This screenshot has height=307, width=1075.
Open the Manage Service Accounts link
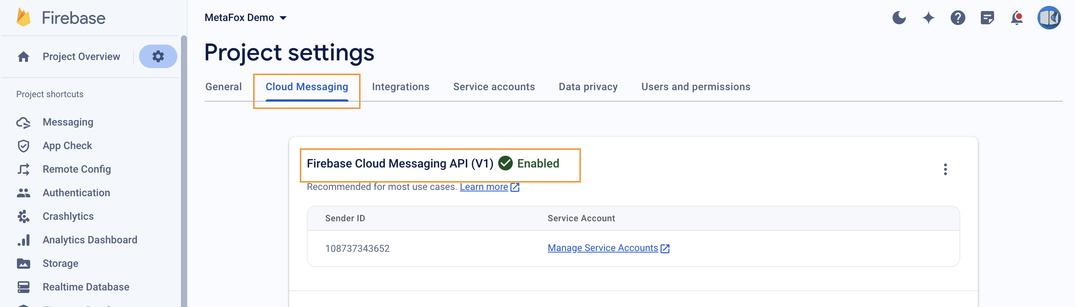[x=603, y=248]
